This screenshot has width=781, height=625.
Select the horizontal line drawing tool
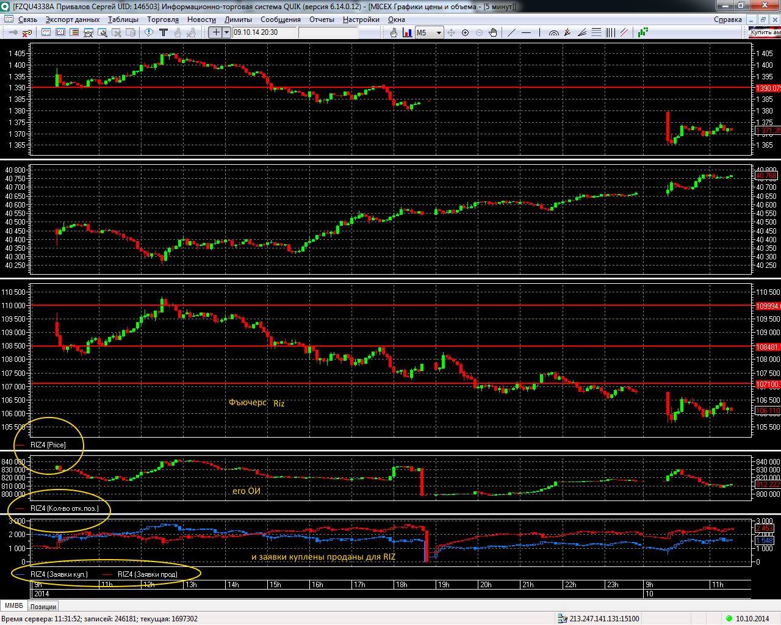526,32
